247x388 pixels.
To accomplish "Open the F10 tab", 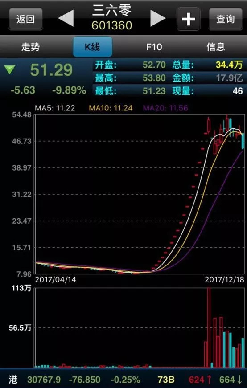I will 154,47.
